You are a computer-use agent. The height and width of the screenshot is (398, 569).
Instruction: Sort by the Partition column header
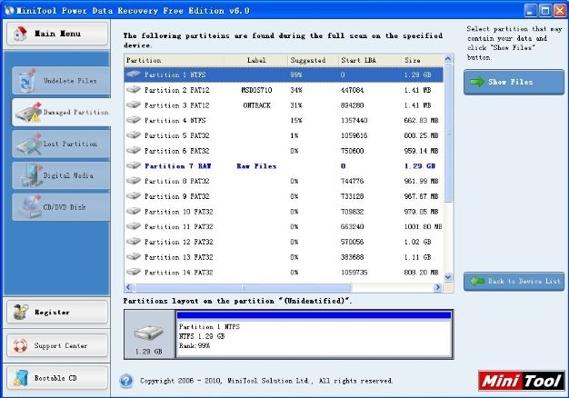[x=174, y=60]
